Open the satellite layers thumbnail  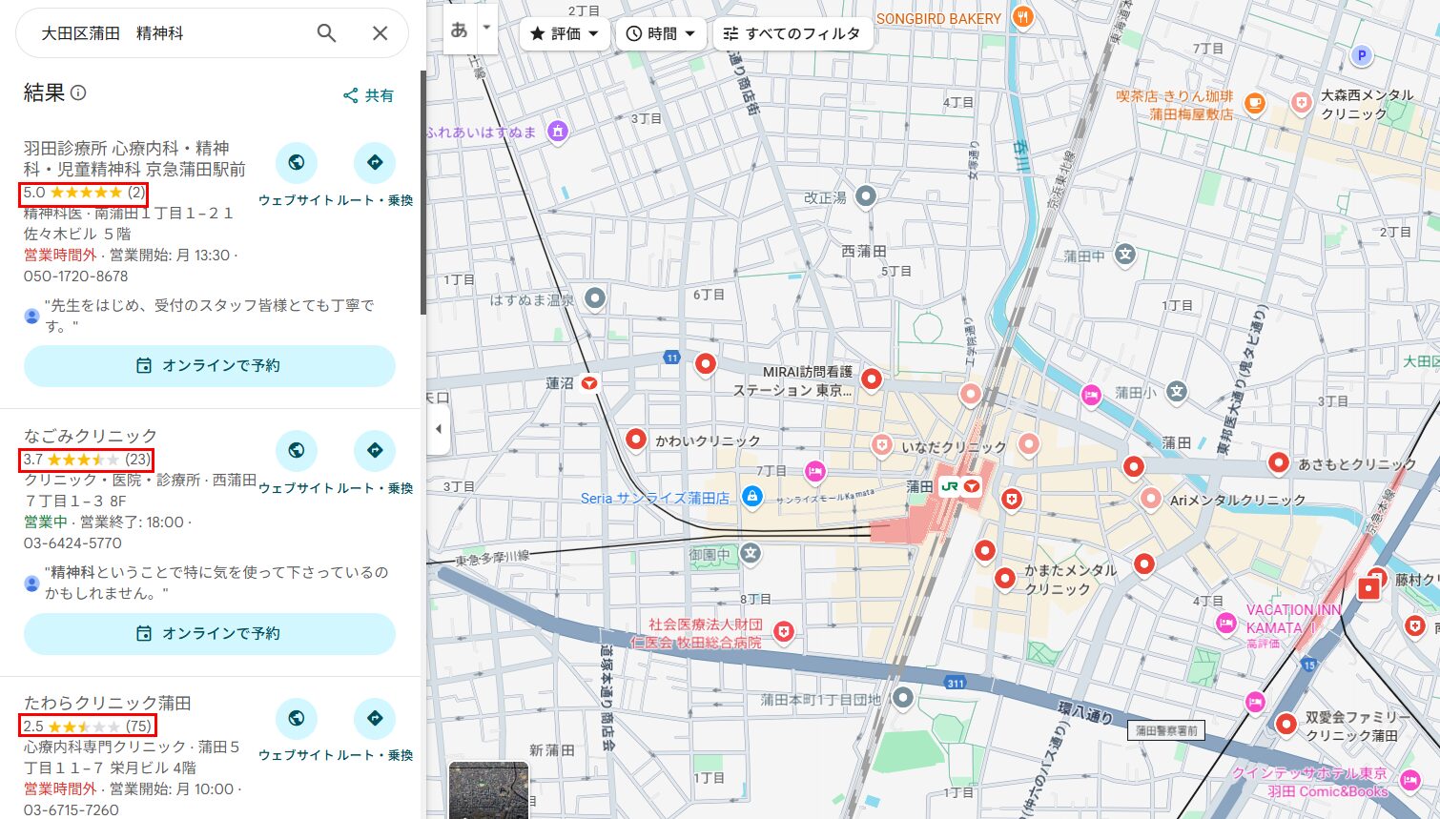tap(488, 789)
